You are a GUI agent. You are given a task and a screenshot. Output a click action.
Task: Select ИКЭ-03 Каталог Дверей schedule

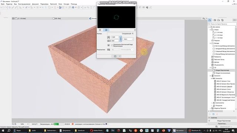pyautogui.click(x=223, y=86)
